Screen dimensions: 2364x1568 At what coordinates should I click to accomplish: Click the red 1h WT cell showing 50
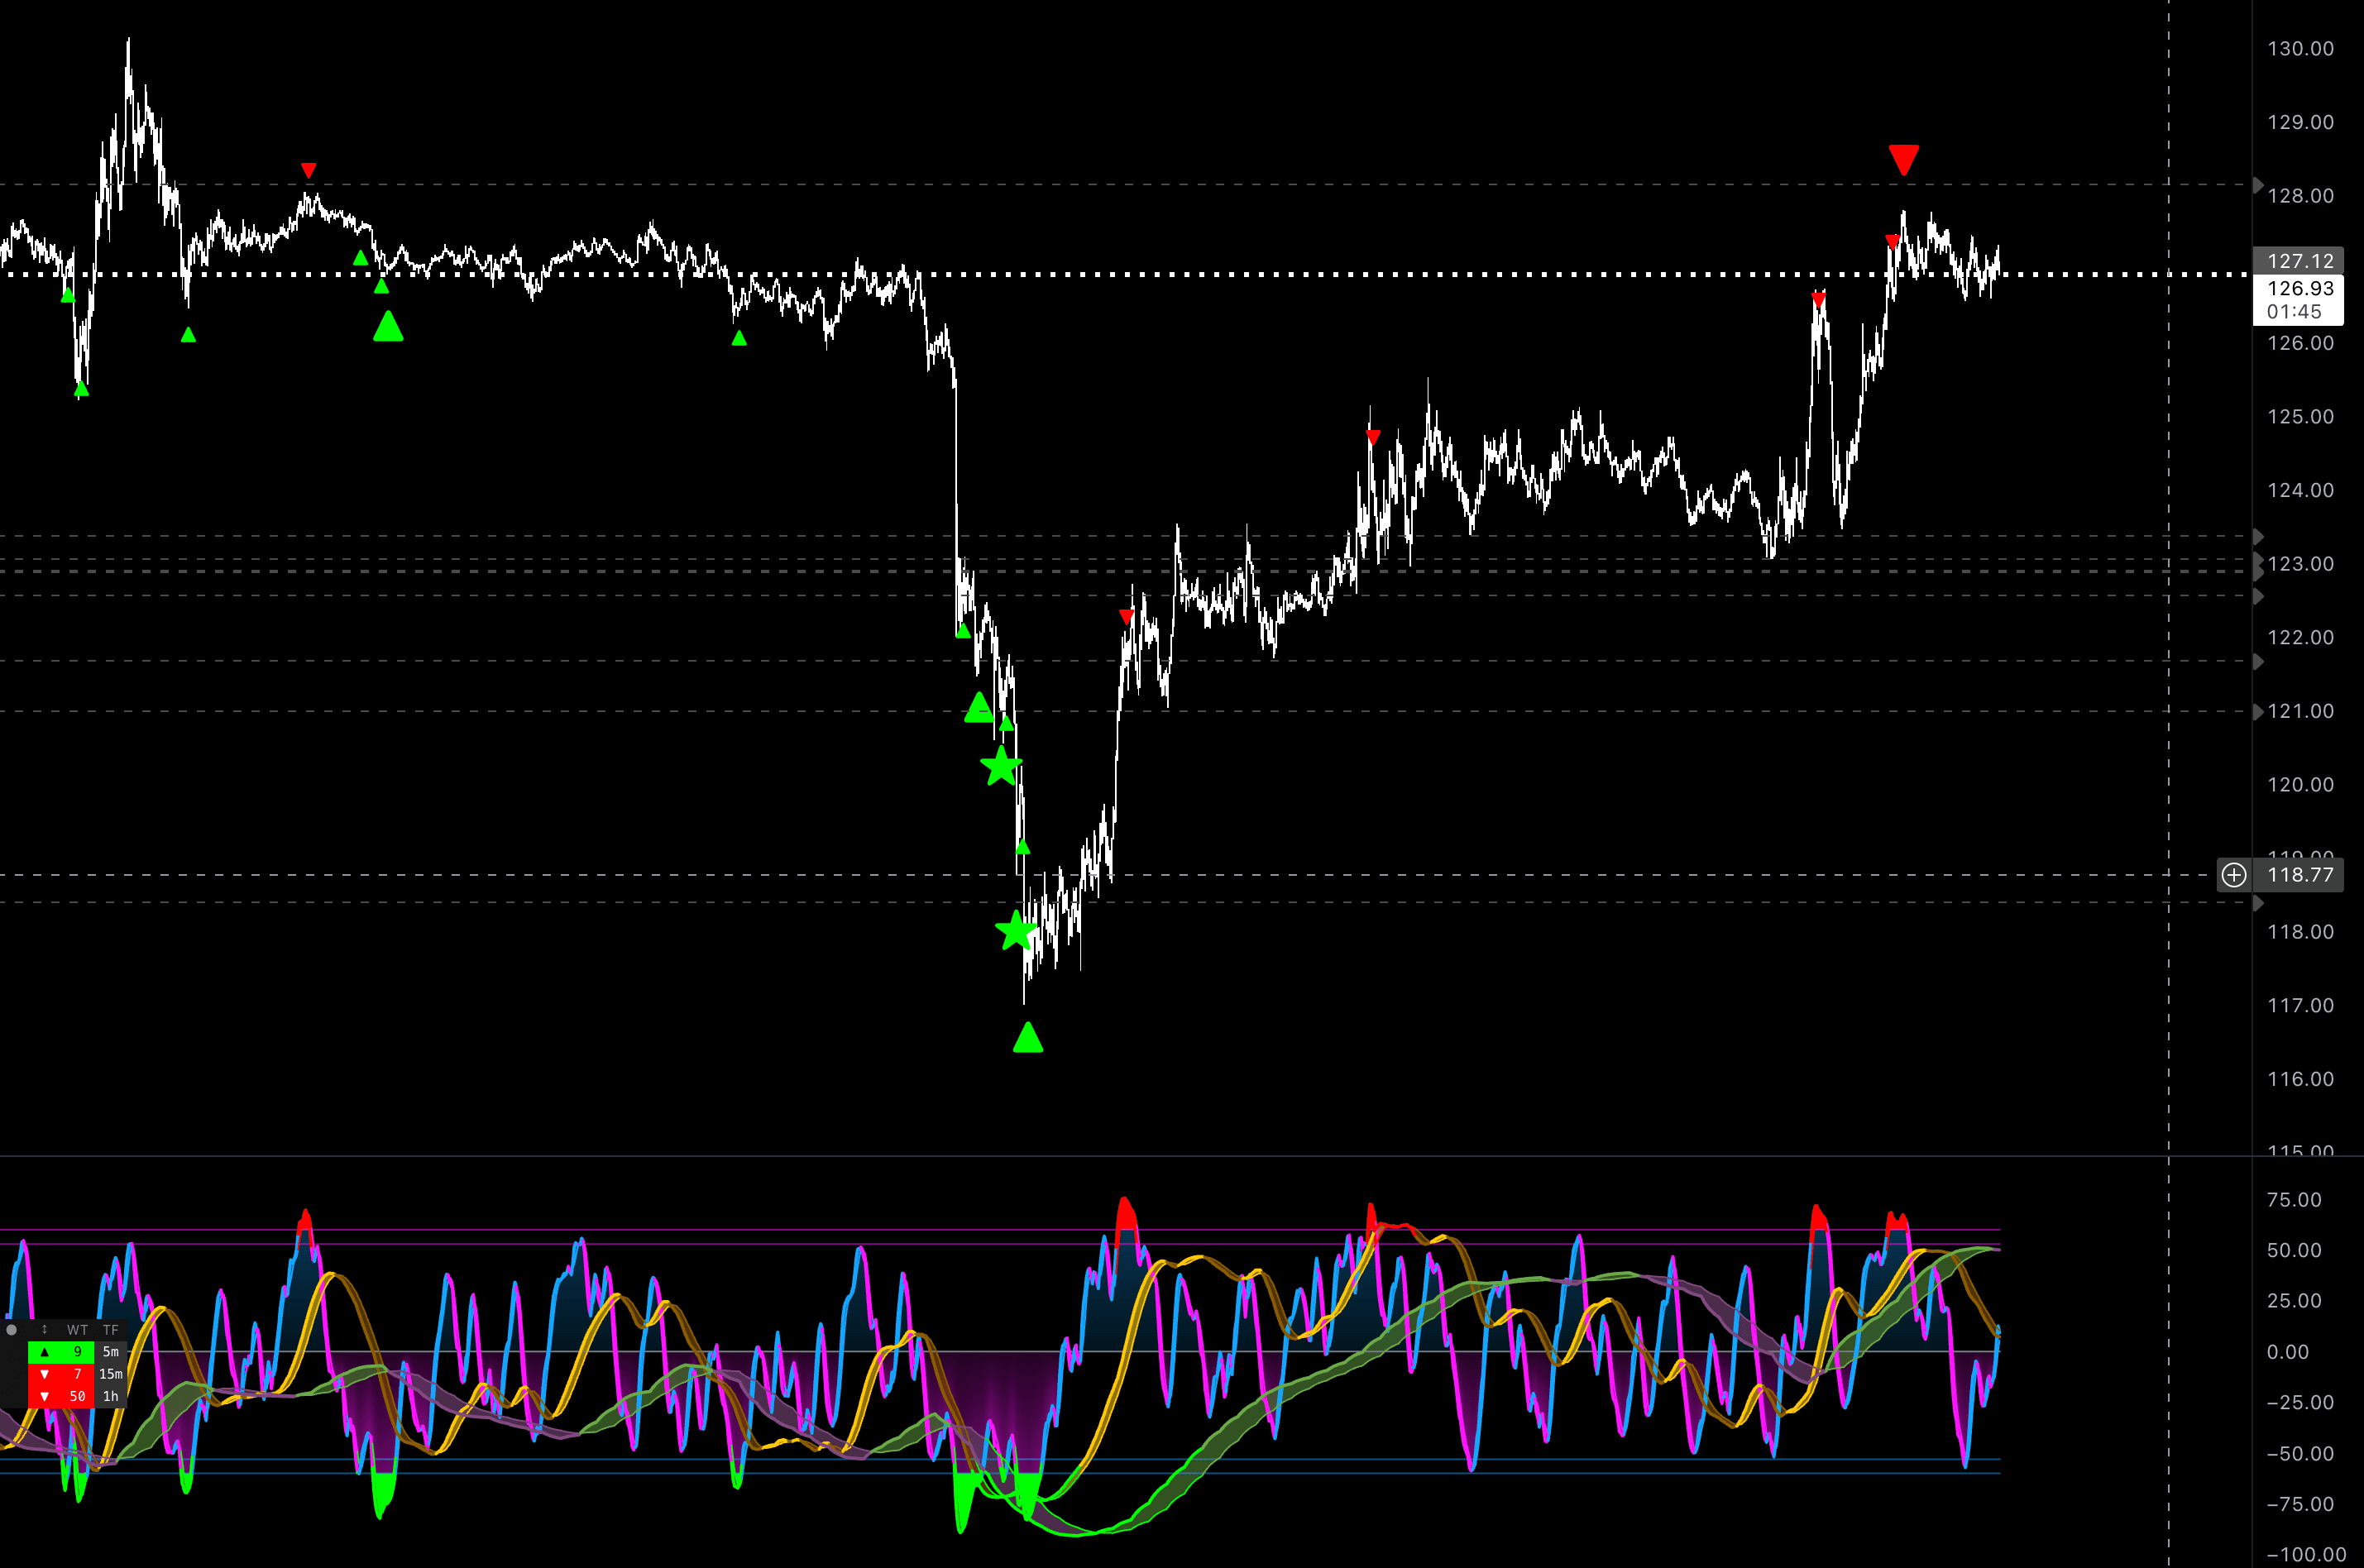click(61, 1396)
